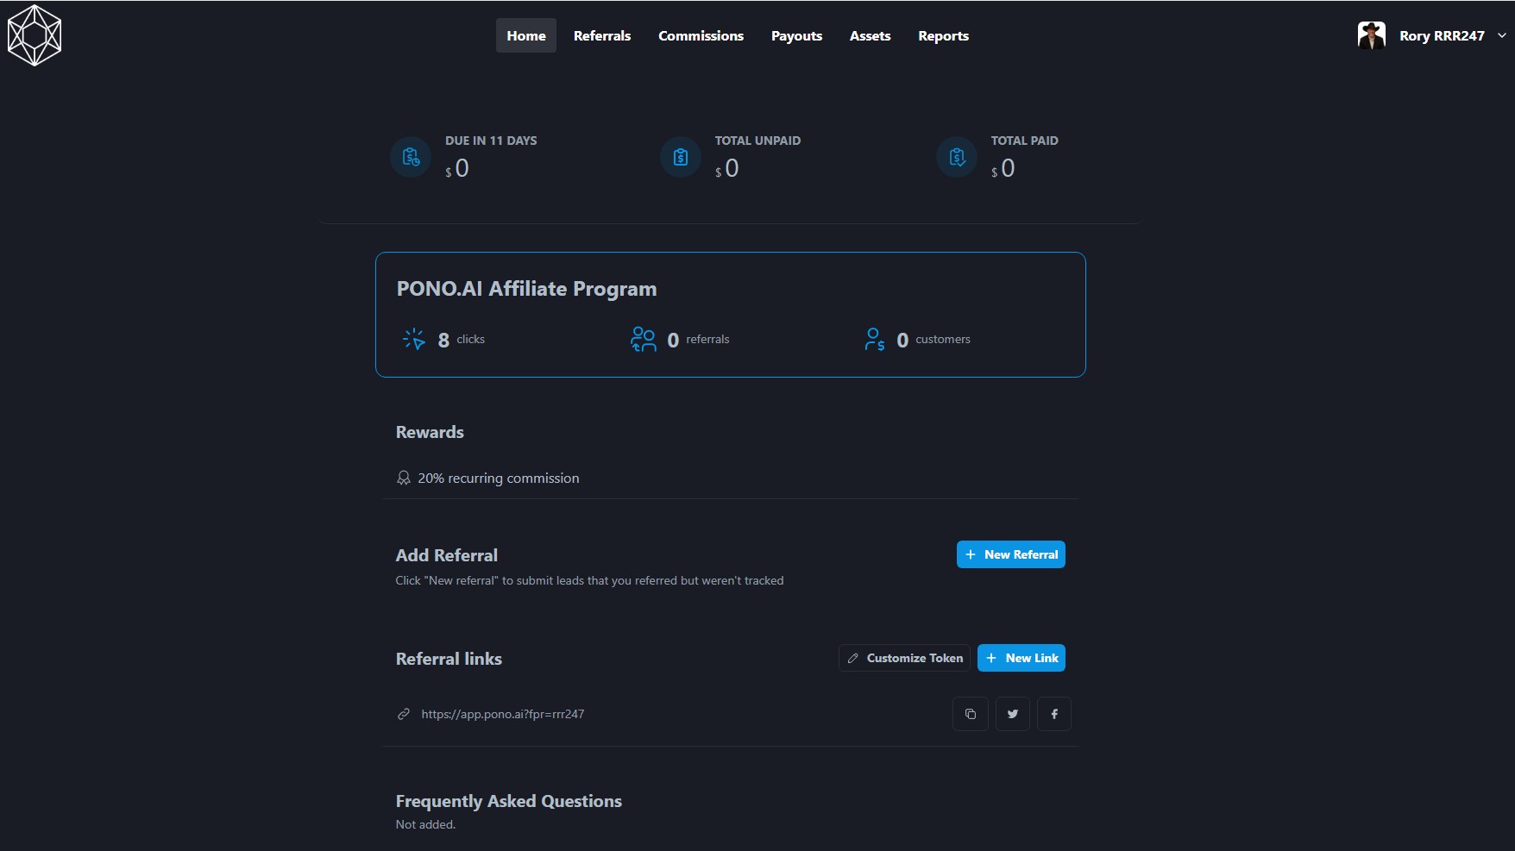Click the Customize Token button

coord(904,658)
